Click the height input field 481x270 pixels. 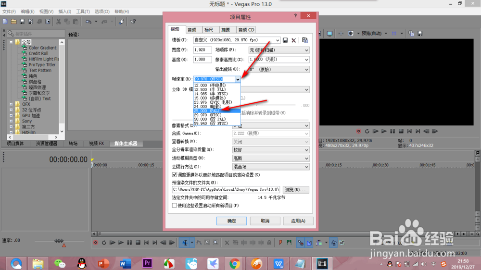(x=203, y=60)
